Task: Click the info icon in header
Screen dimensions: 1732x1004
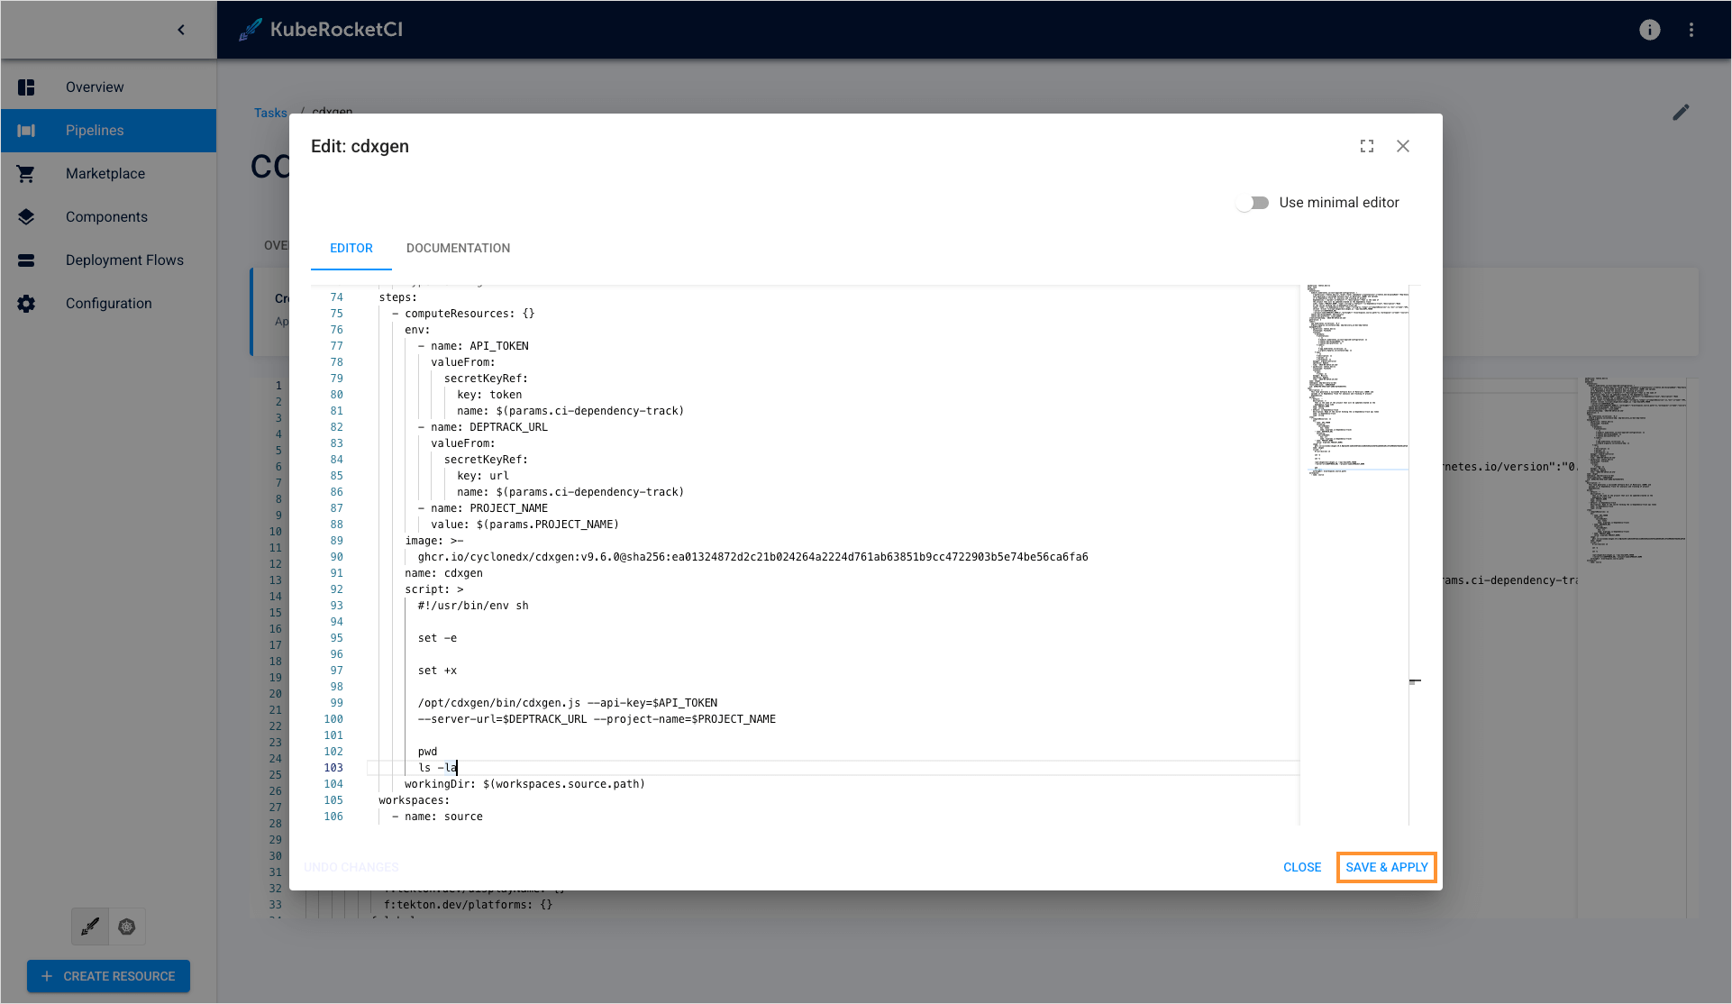Action: 1649,30
